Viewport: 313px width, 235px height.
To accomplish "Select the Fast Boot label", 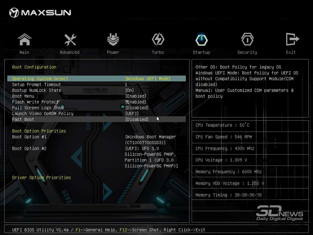I will click(23, 119).
